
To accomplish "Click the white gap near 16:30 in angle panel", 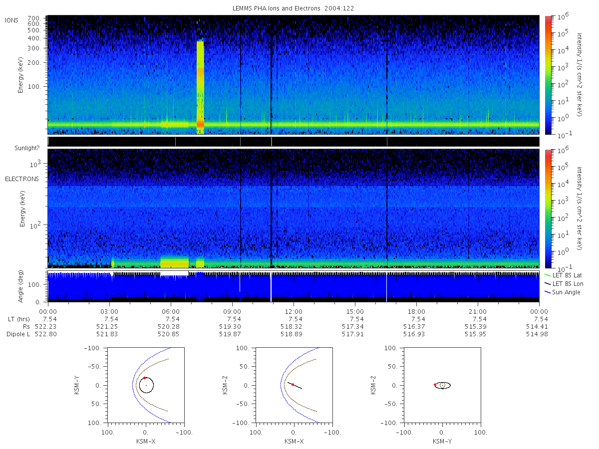I will (387, 287).
